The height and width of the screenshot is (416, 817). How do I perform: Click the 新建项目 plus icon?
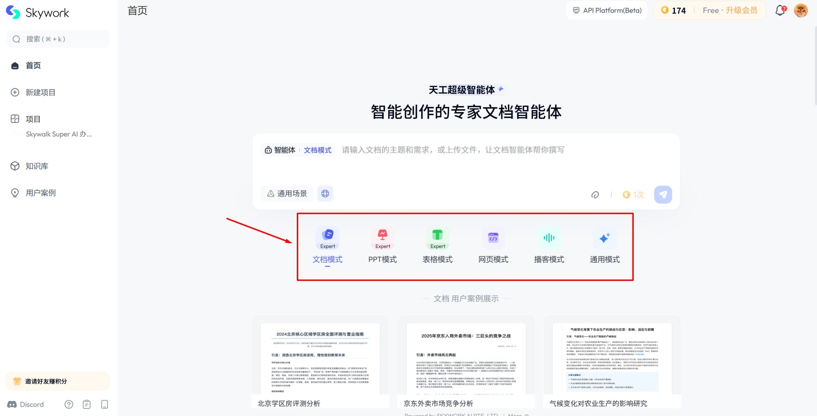click(15, 92)
